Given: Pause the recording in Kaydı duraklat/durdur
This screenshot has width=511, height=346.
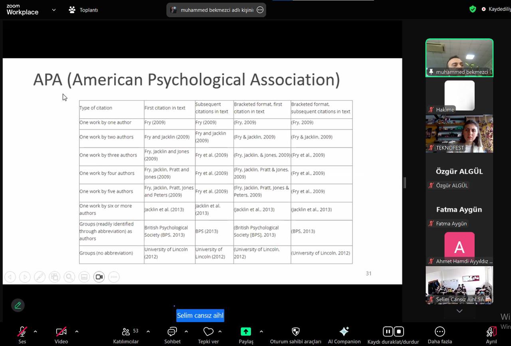Looking at the screenshot, I should (x=388, y=332).
